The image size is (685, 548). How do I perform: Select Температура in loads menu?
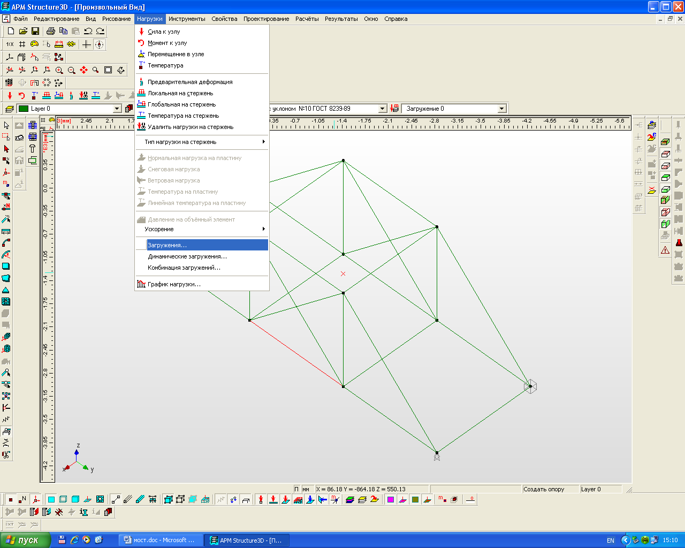[202, 65]
